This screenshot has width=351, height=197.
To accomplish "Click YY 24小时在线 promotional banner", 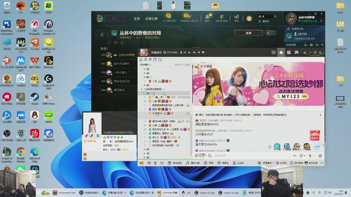I will 258,84.
